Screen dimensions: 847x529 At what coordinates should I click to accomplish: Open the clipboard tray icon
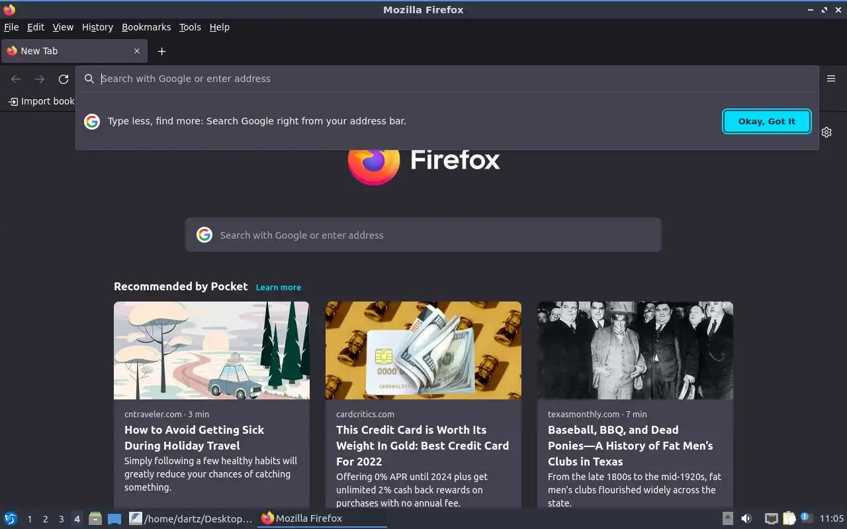(x=789, y=518)
